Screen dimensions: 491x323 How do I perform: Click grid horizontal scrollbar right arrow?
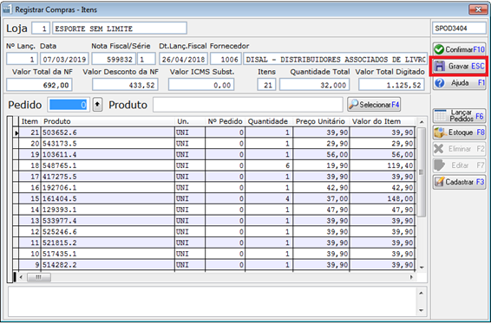[x=411, y=277]
